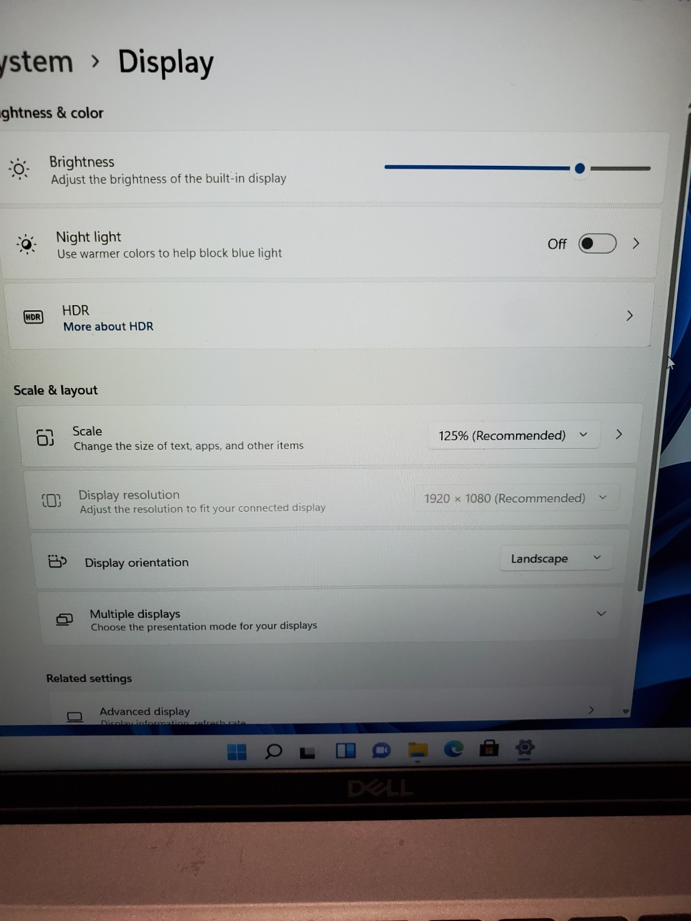Open the Scale percentage dropdown
Viewport: 691px width, 921px height.
[x=514, y=435]
